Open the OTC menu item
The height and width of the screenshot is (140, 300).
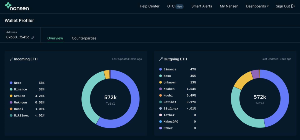[171, 6]
